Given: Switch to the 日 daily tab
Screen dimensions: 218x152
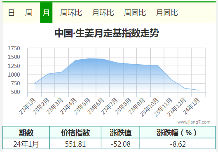Looking at the screenshot, I should click(x=11, y=13).
